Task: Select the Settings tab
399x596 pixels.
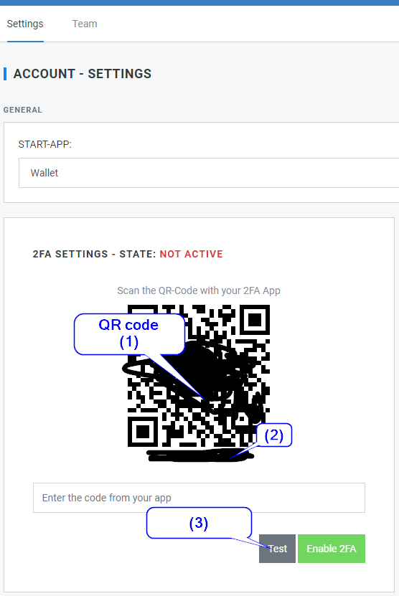Action: 25,24
